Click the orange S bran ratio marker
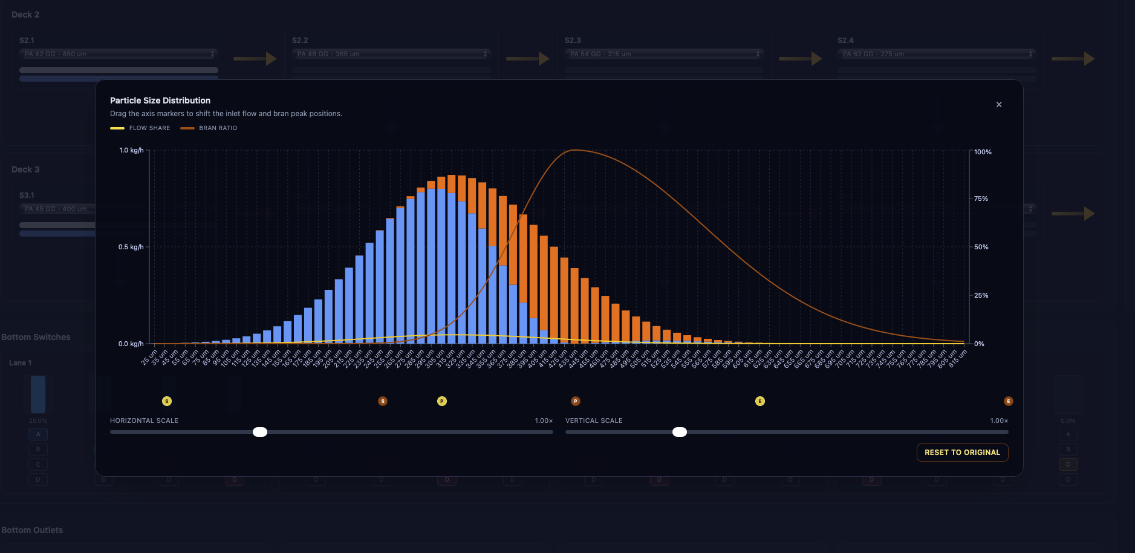This screenshot has width=1135, height=553. (383, 401)
